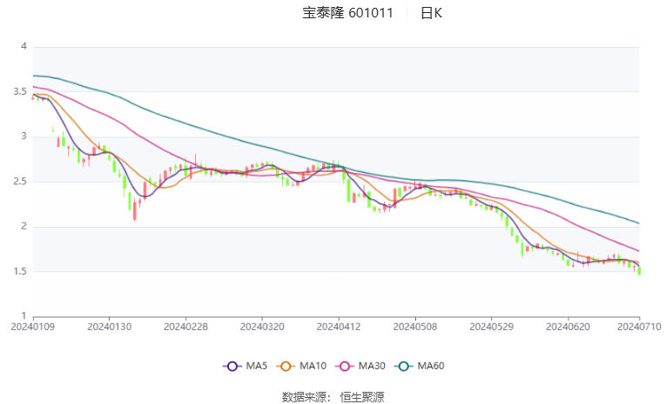The image size is (666, 404).
Task: Hide the MA60 series via its label
Action: [431, 366]
